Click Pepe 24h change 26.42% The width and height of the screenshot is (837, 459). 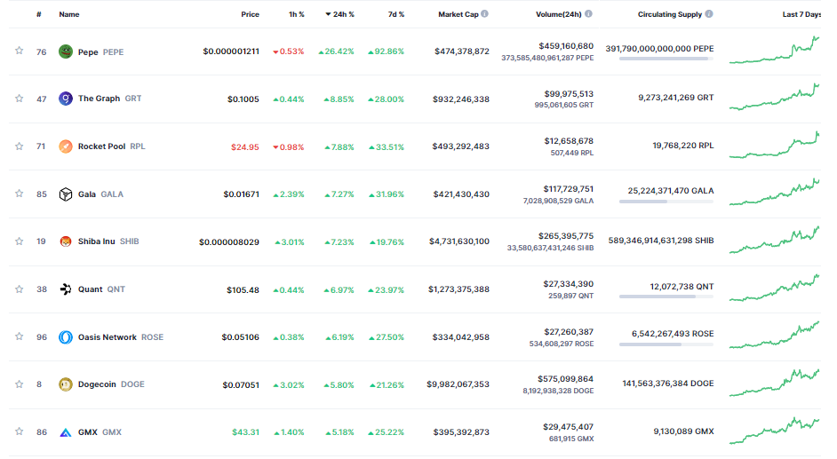pos(336,51)
